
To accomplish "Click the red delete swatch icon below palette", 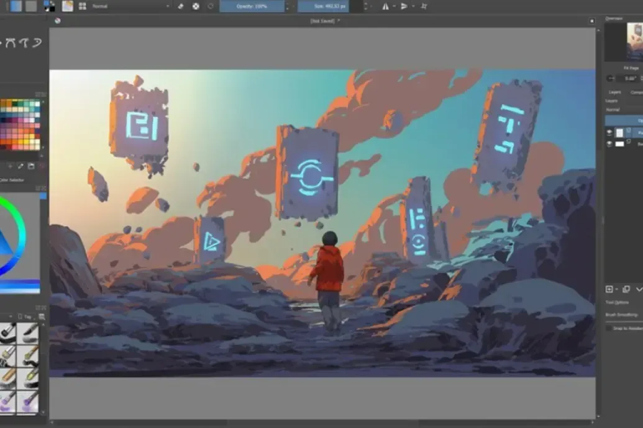I will pos(42,166).
